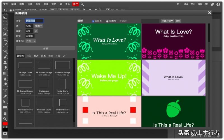The width and height of the screenshot is (224, 140).
Task: Click the width field showing 1280
Action: click(29, 26)
